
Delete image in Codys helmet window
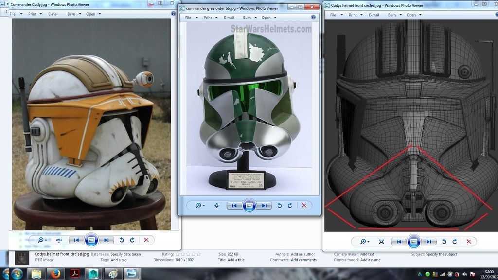[469, 242]
